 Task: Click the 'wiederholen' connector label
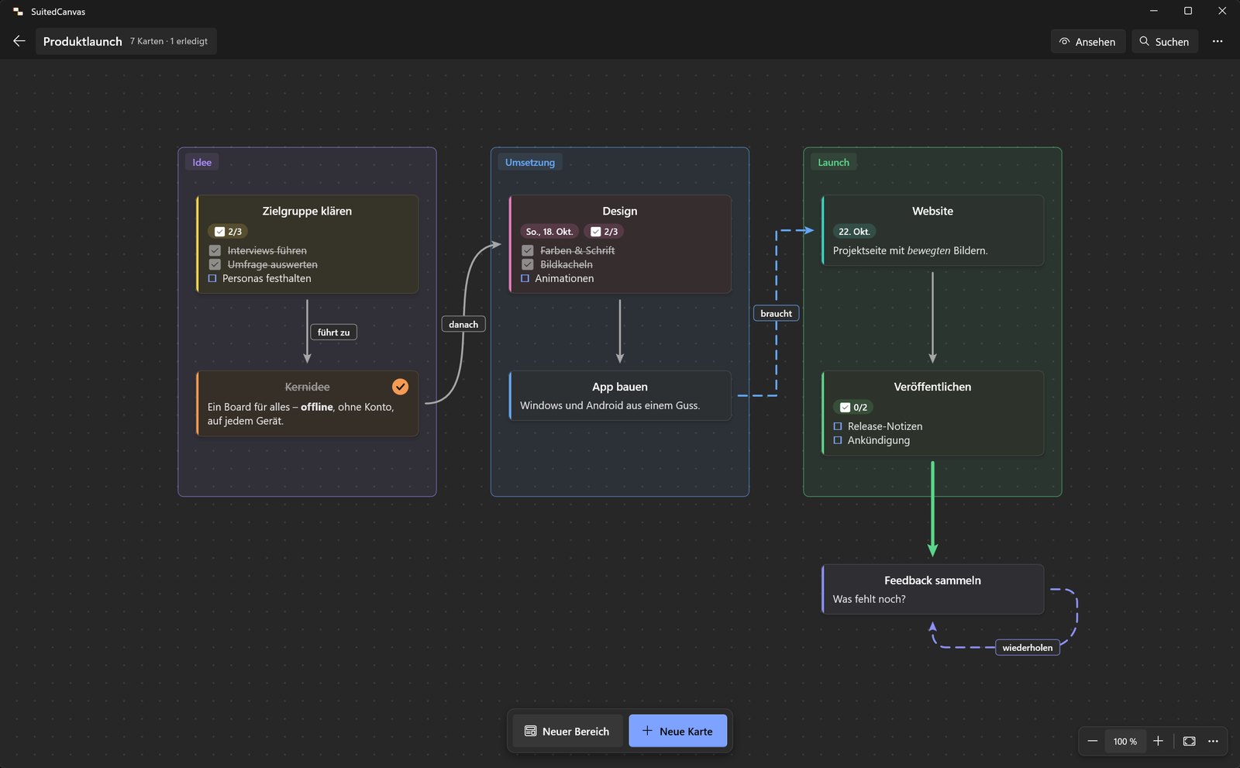tap(1028, 647)
